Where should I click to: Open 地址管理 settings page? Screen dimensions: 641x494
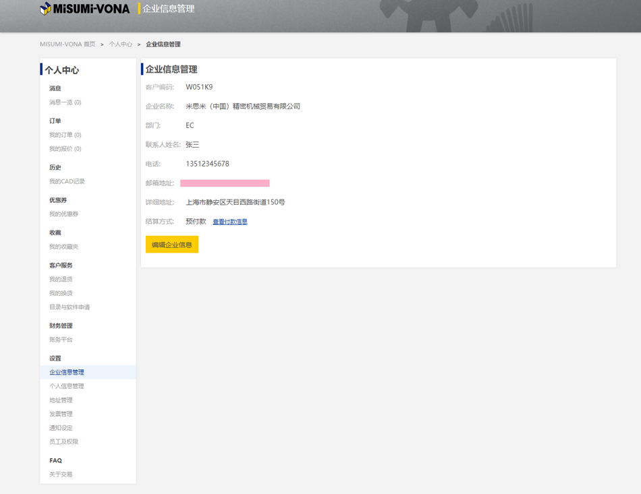pyautogui.click(x=61, y=400)
